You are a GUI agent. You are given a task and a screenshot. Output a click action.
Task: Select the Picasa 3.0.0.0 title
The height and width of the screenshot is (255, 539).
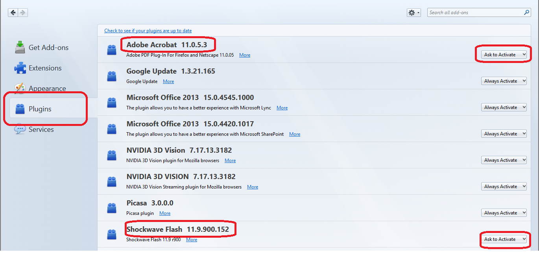(150, 203)
